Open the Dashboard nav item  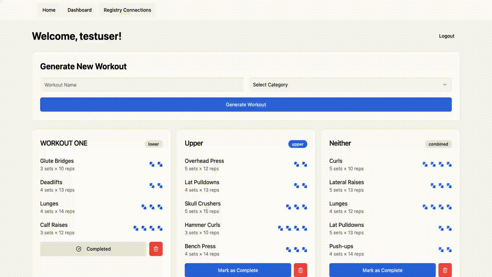[80, 10]
